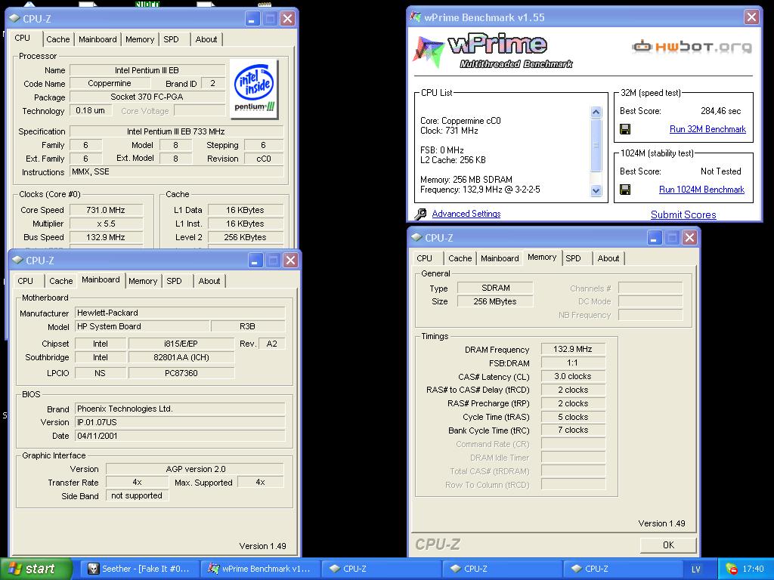Click the x 5.5 multiplier value
Image resolution: width=774 pixels, height=580 pixels.
106,224
